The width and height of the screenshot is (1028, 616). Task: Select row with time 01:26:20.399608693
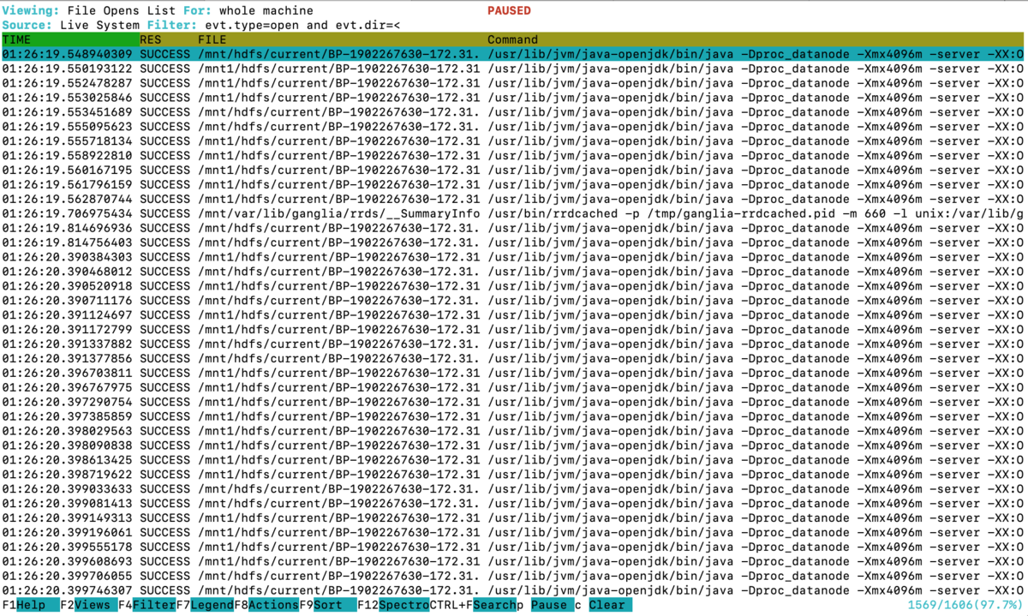click(x=514, y=562)
